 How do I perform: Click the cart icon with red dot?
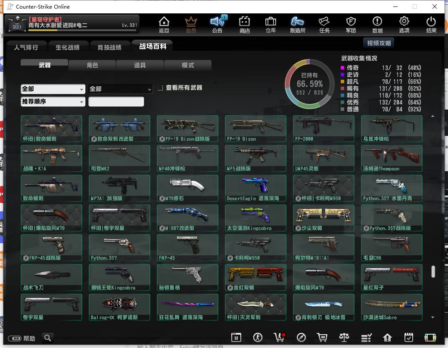point(279,337)
